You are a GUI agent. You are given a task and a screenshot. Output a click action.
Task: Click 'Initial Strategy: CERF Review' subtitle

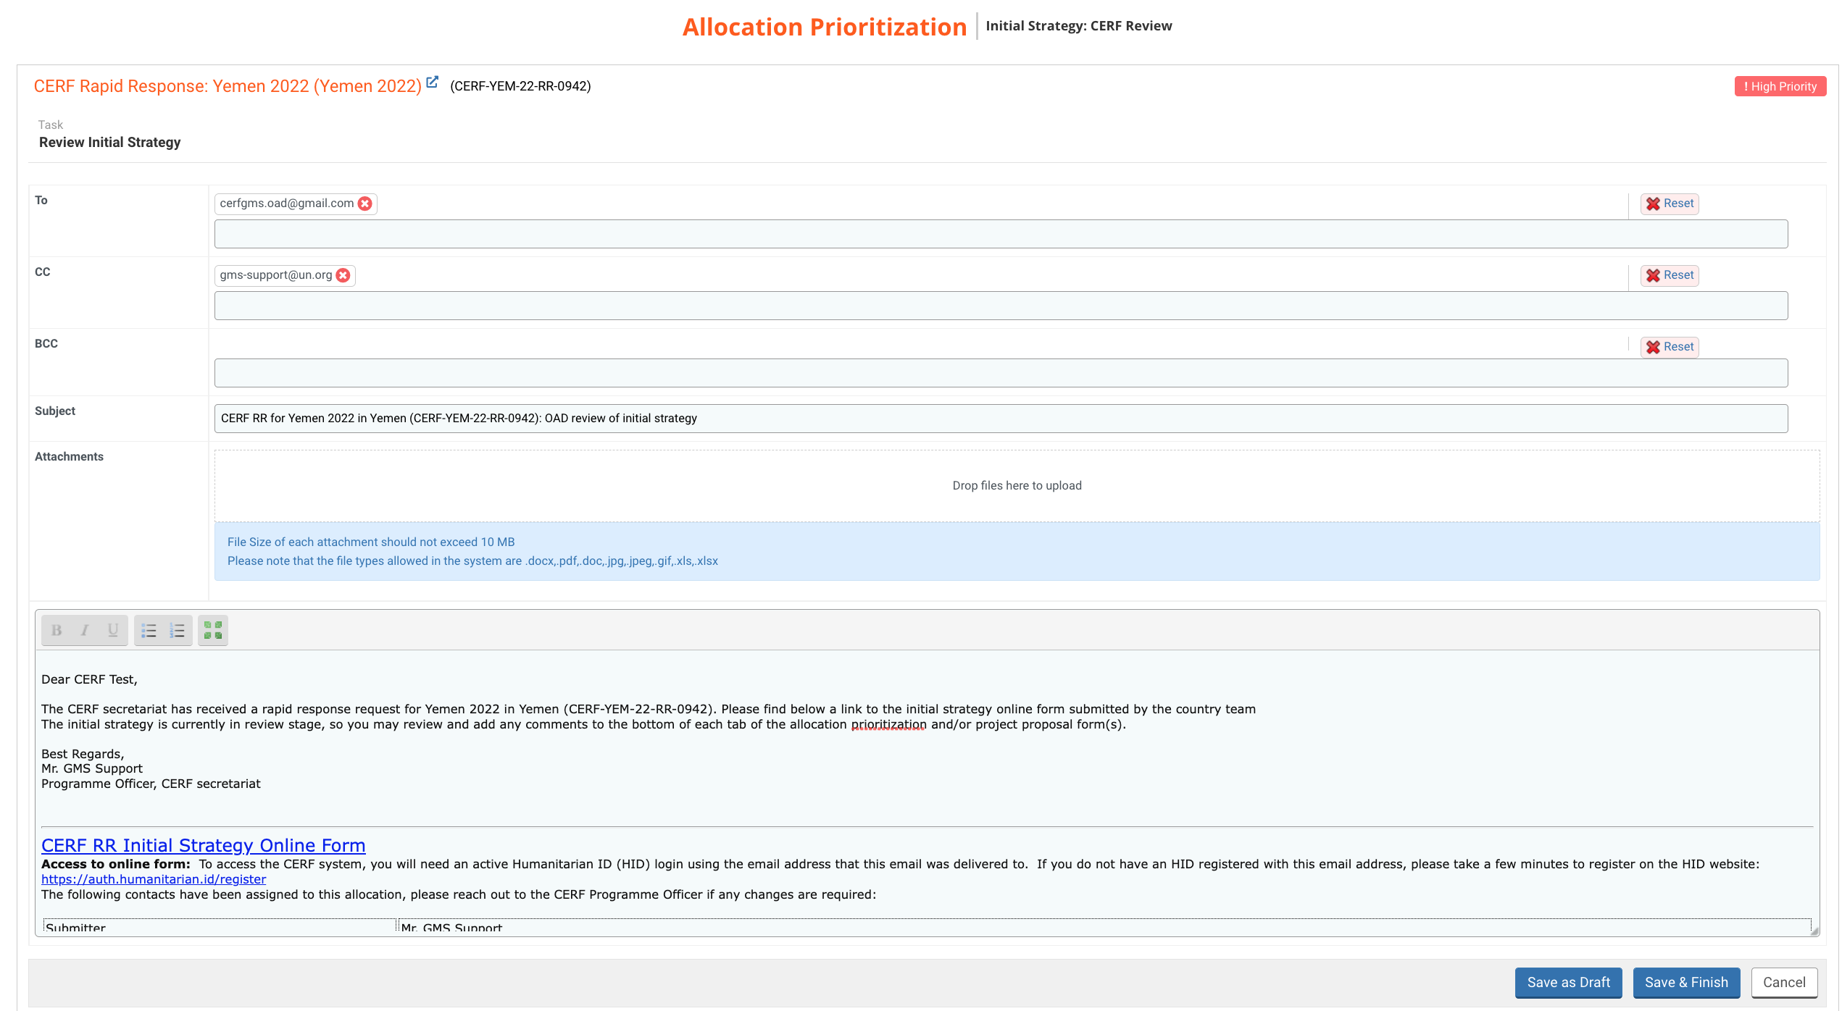point(1078,26)
